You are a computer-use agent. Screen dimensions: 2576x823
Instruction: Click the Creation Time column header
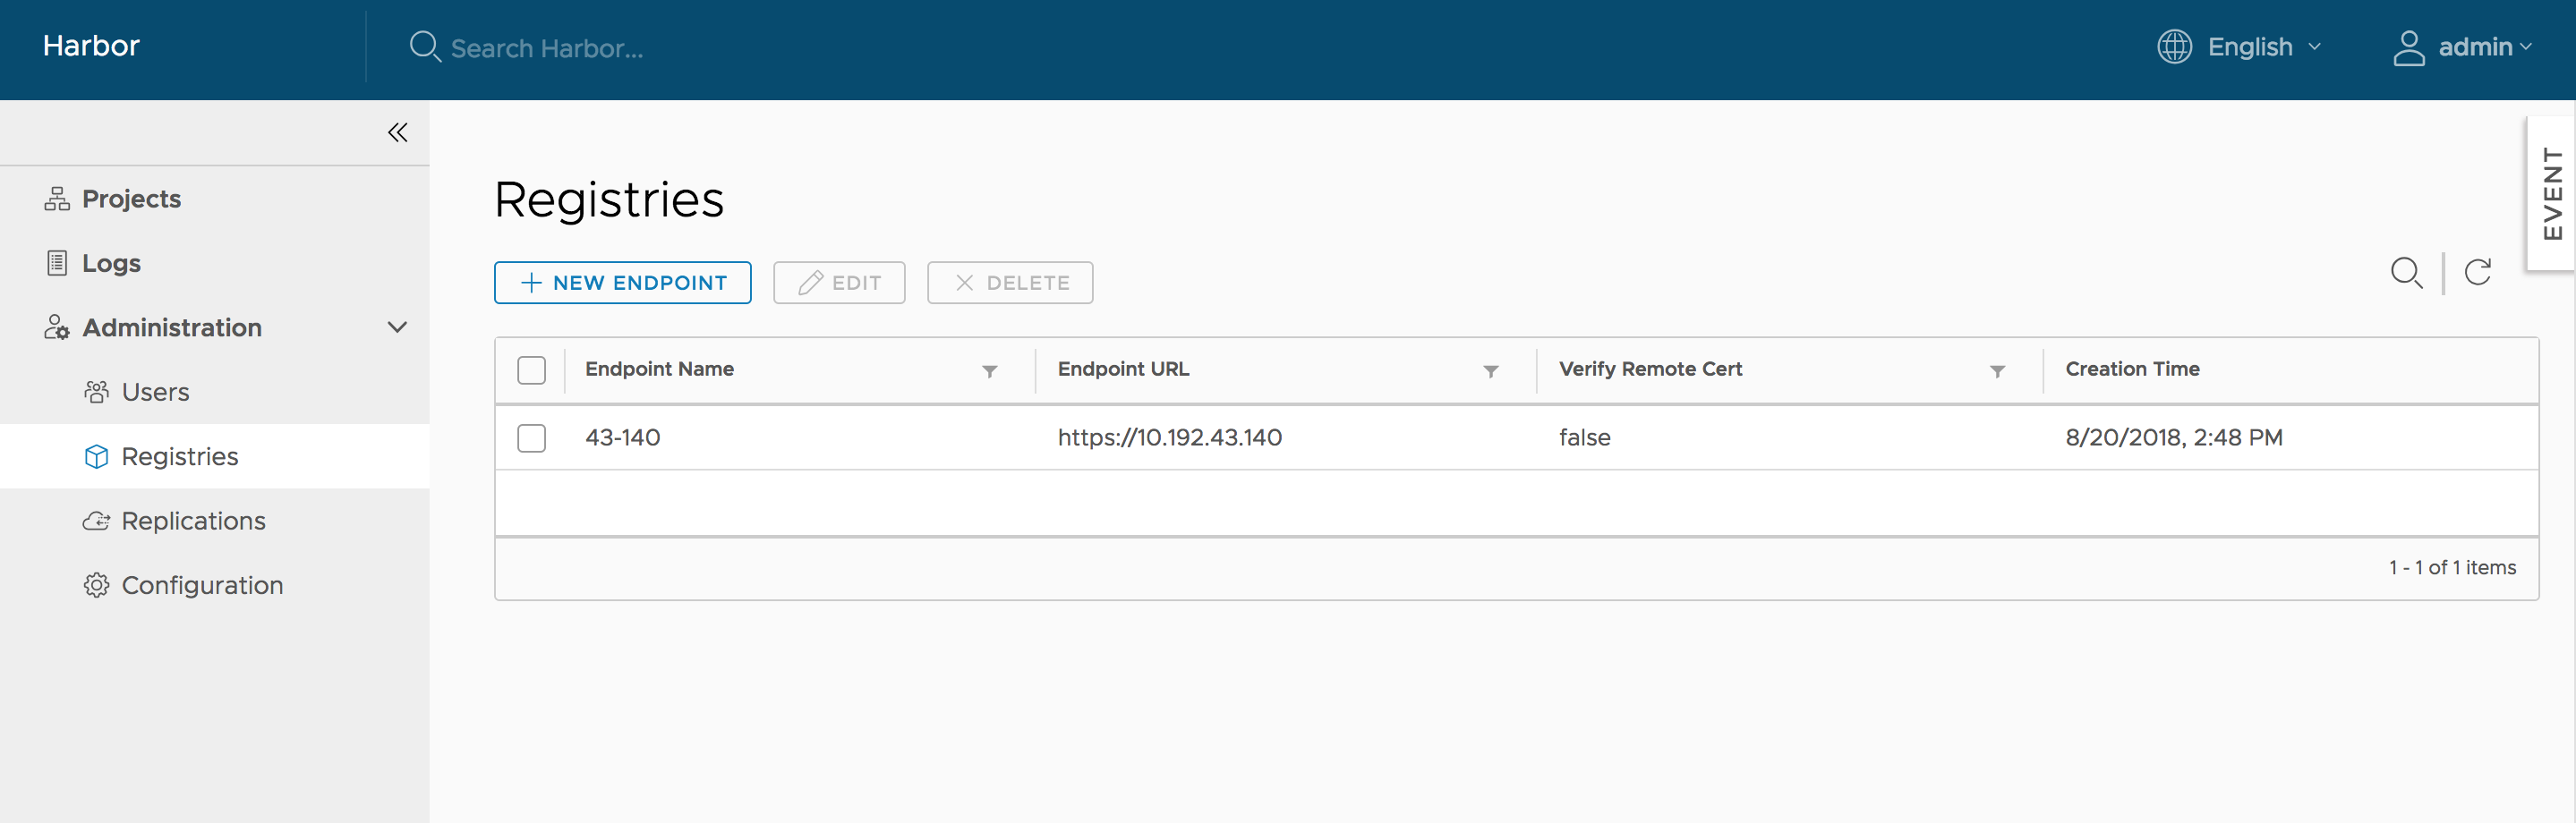[2132, 369]
